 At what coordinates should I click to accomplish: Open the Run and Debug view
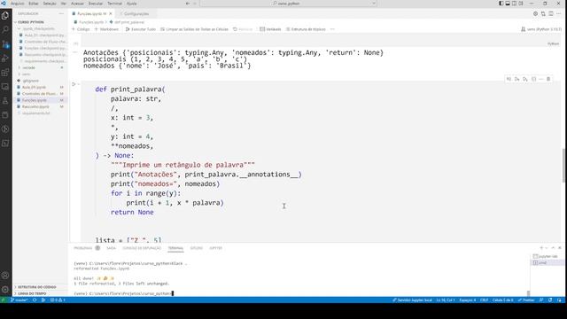click(5, 58)
